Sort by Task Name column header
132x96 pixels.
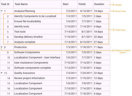(x=21, y=4)
